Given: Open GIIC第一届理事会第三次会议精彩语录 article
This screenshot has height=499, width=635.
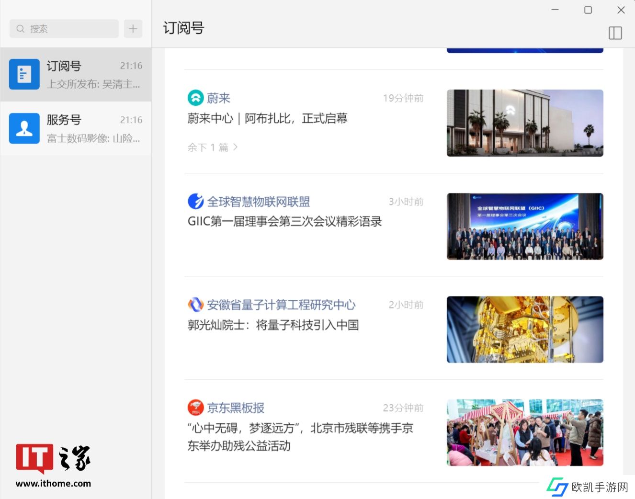Looking at the screenshot, I should 284,222.
